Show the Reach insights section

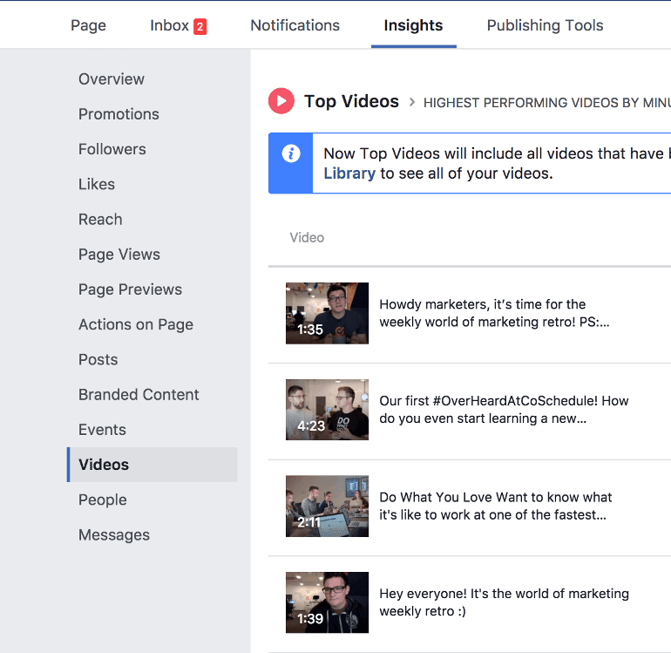(100, 220)
